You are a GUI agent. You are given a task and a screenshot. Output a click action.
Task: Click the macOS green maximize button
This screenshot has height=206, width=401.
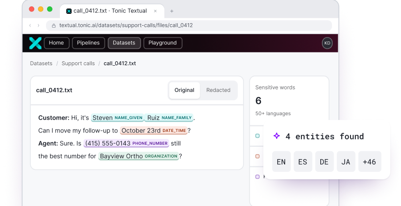pos(50,9)
